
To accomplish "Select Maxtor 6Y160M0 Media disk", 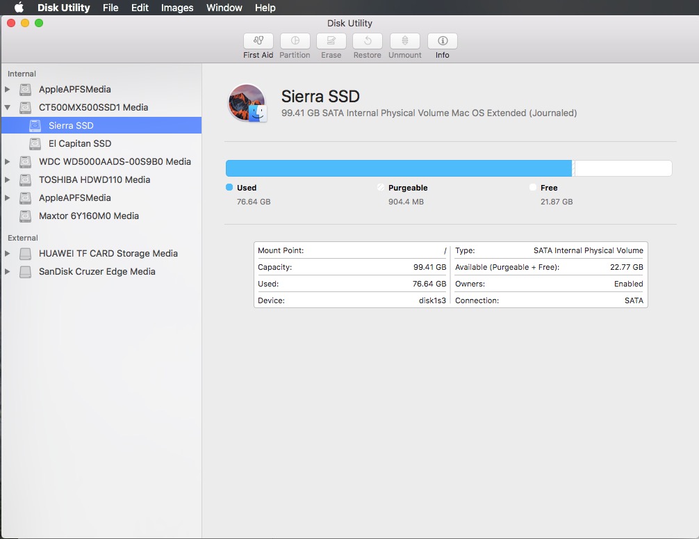I will point(88,216).
